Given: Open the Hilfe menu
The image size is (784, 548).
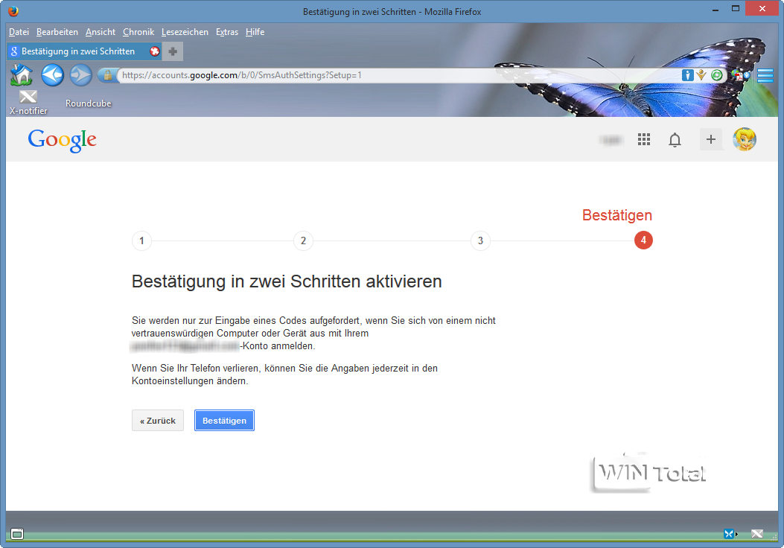Looking at the screenshot, I should tap(255, 32).
